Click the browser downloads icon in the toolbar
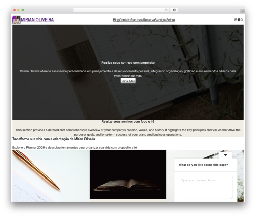Screen dimensions: 256x217 click(174, 10)
